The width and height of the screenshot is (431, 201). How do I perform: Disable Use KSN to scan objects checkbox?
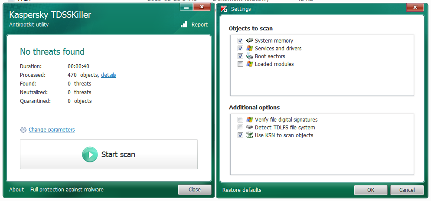coord(241,135)
